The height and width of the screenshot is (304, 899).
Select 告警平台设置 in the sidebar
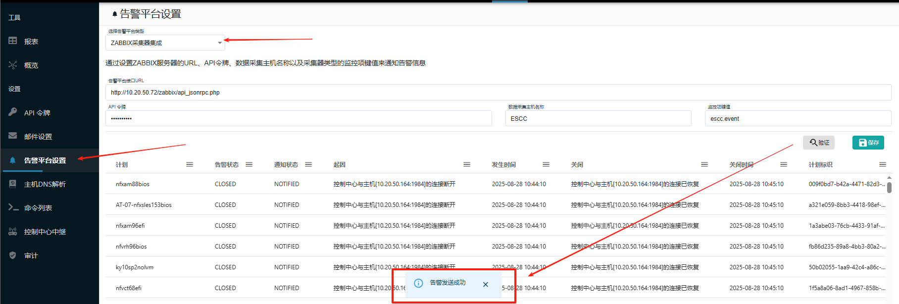[x=45, y=160]
